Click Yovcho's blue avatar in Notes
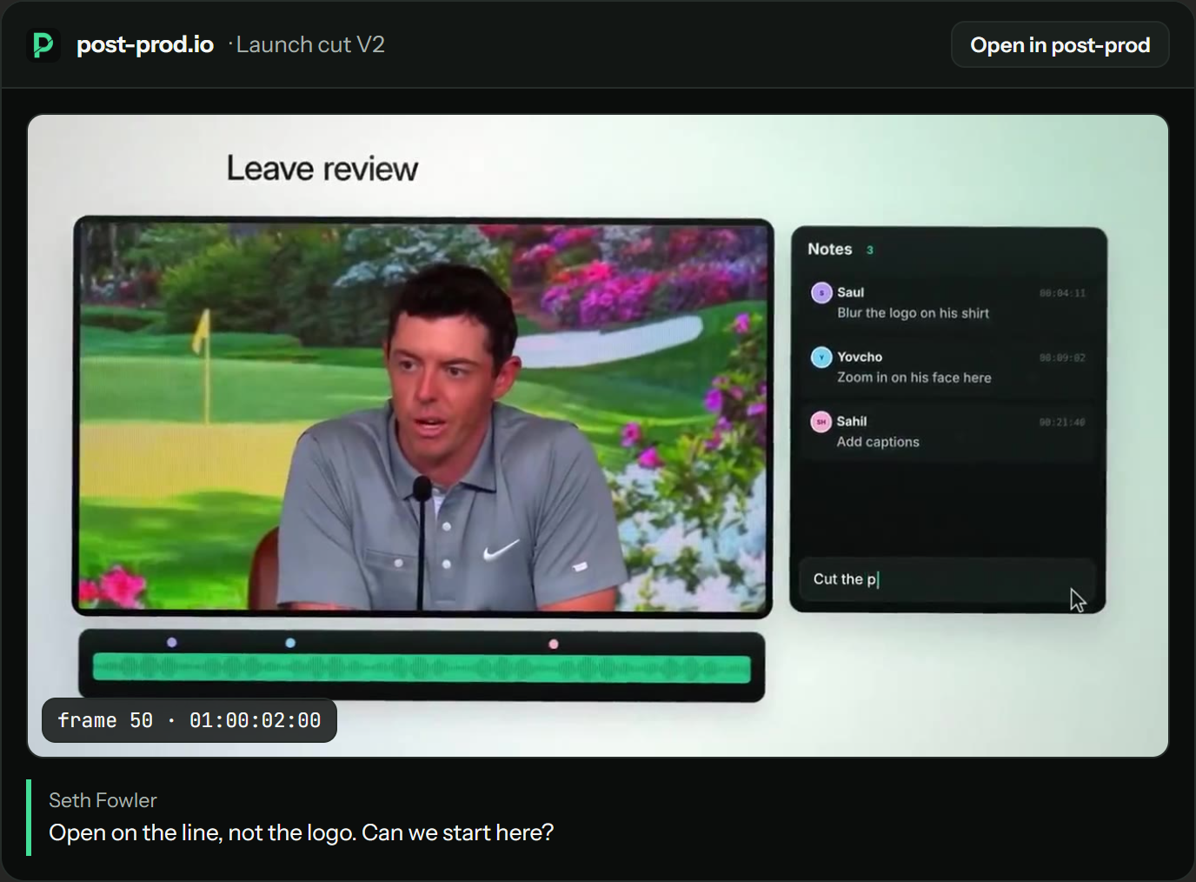1196x882 pixels. pyautogui.click(x=821, y=357)
